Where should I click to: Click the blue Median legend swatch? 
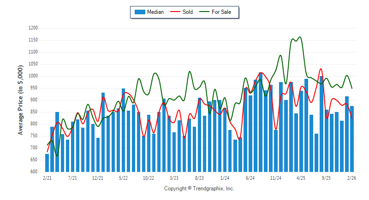coord(139,12)
